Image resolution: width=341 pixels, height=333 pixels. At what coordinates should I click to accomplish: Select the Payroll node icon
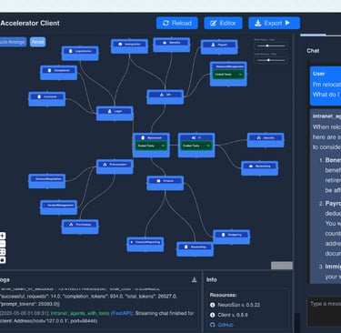point(213,45)
